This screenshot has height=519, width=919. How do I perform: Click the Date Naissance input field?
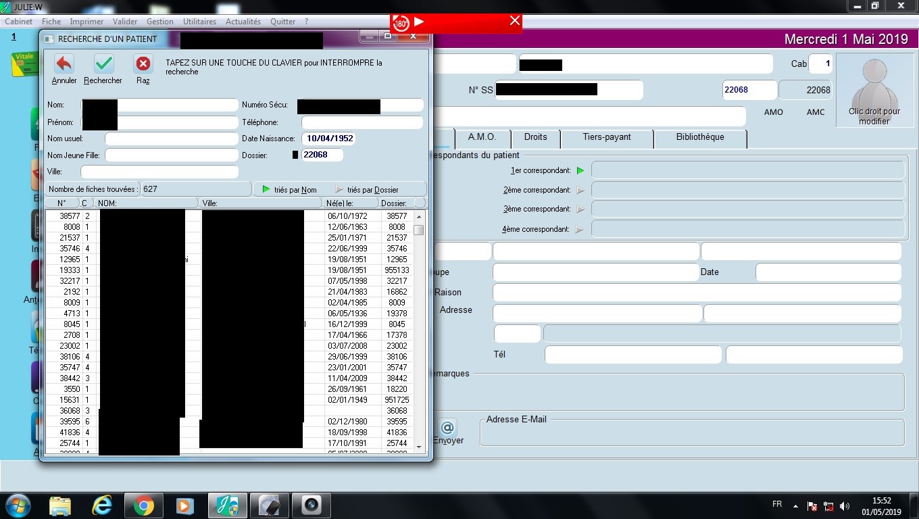pos(329,139)
